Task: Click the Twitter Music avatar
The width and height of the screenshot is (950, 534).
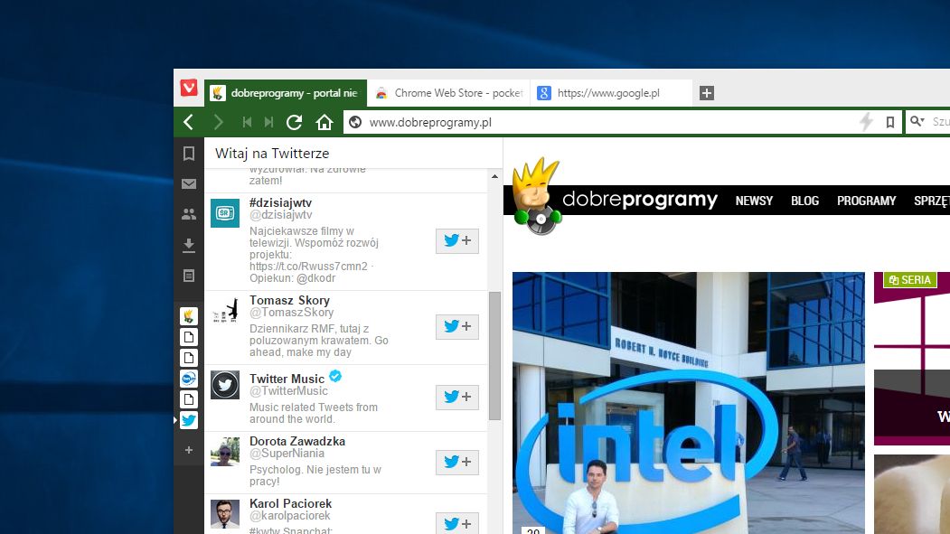Action: (x=225, y=385)
